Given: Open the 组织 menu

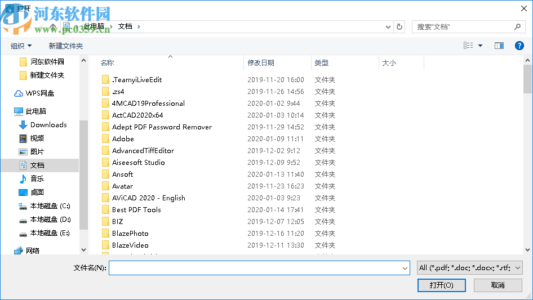Looking at the screenshot, I should (21, 46).
